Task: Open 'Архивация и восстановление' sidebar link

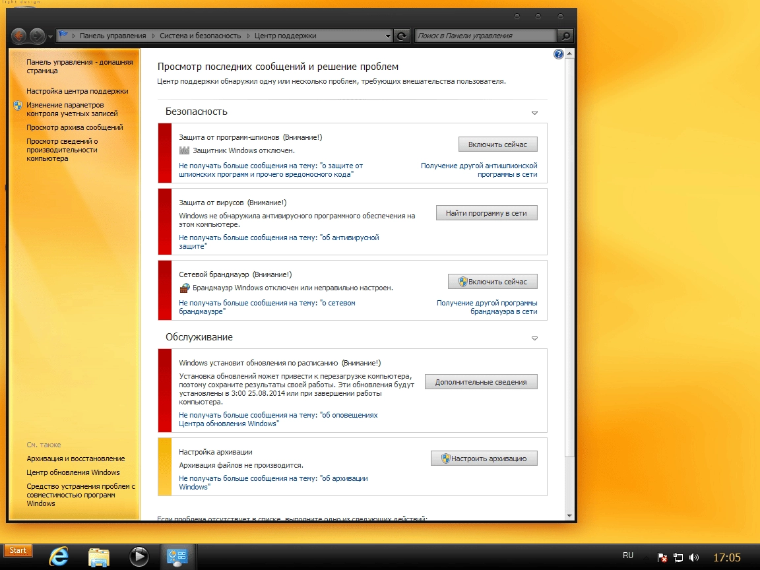Action: 76,459
